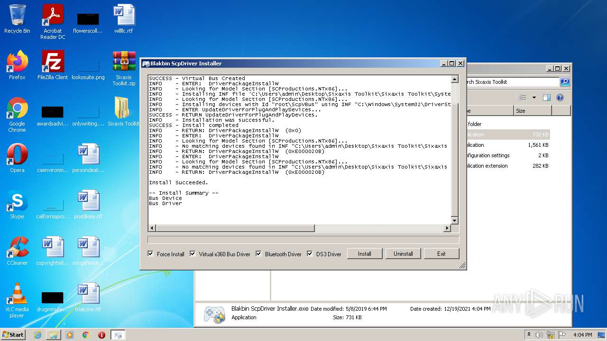Click the Explorer search magnifier button

coord(564,82)
